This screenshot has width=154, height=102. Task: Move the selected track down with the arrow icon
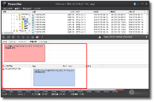pyautogui.click(x=23, y=37)
